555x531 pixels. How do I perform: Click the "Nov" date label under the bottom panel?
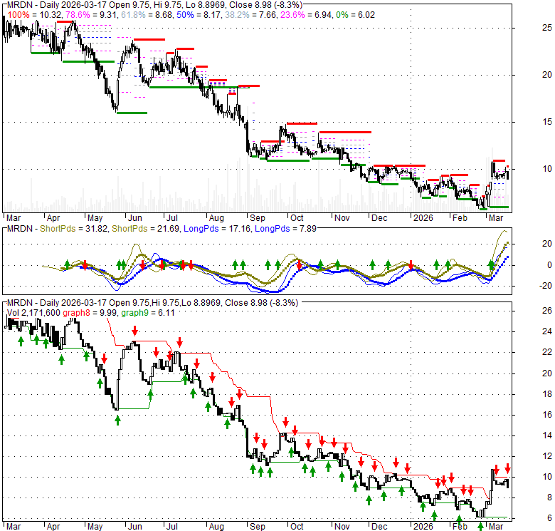pos(342,527)
